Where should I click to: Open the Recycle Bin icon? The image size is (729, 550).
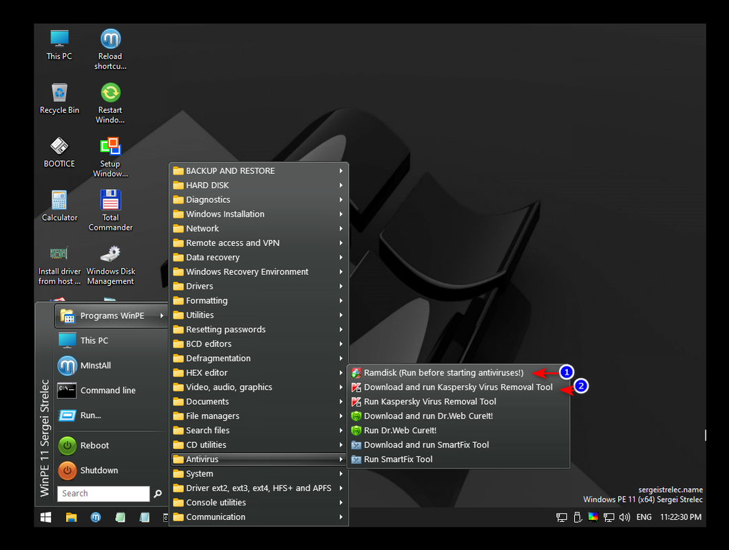(x=59, y=98)
